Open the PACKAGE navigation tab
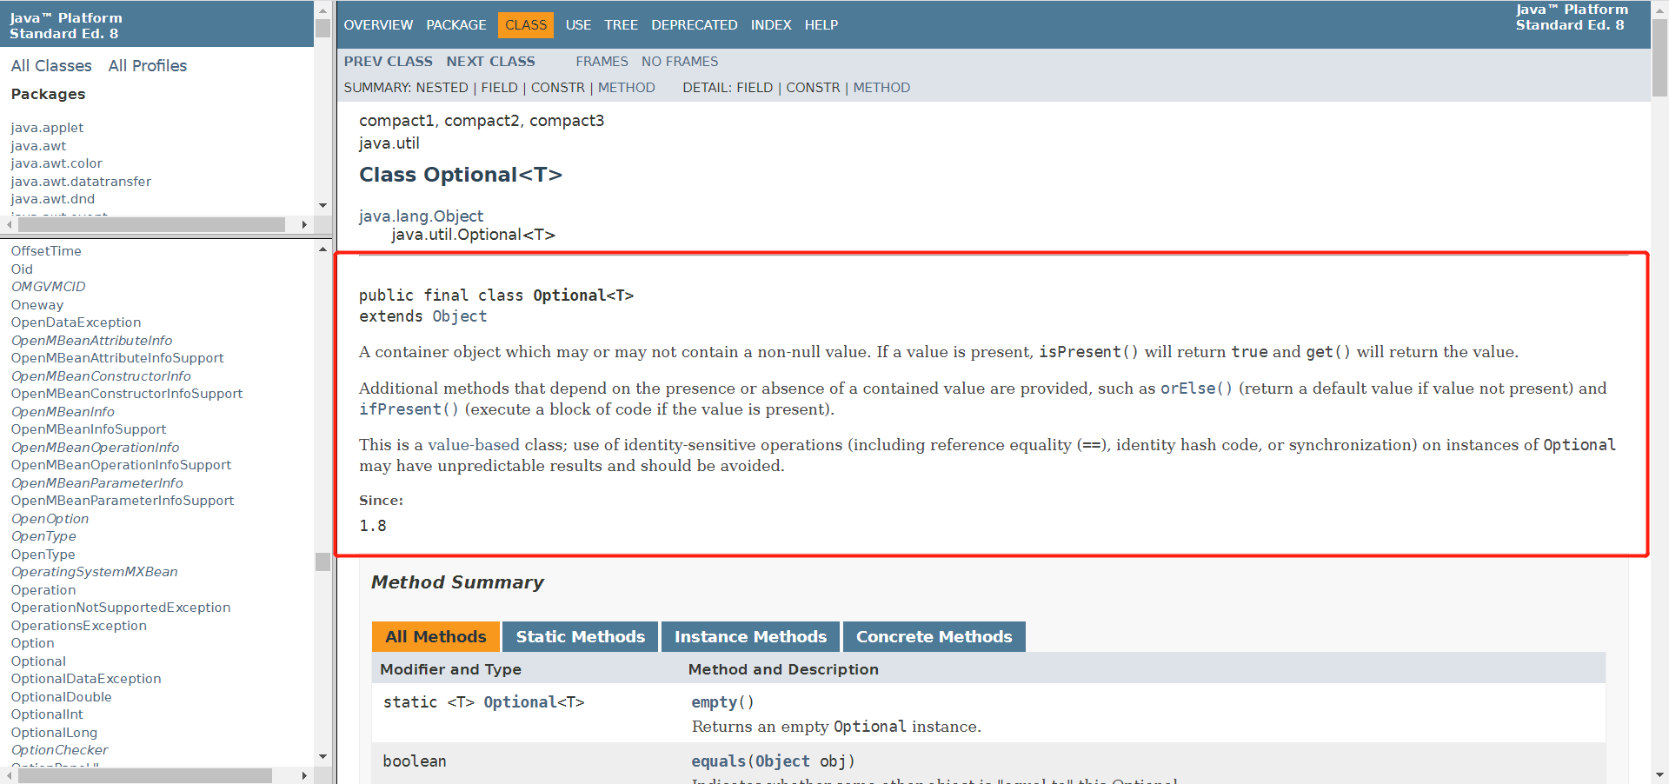This screenshot has width=1669, height=784. pos(456,25)
